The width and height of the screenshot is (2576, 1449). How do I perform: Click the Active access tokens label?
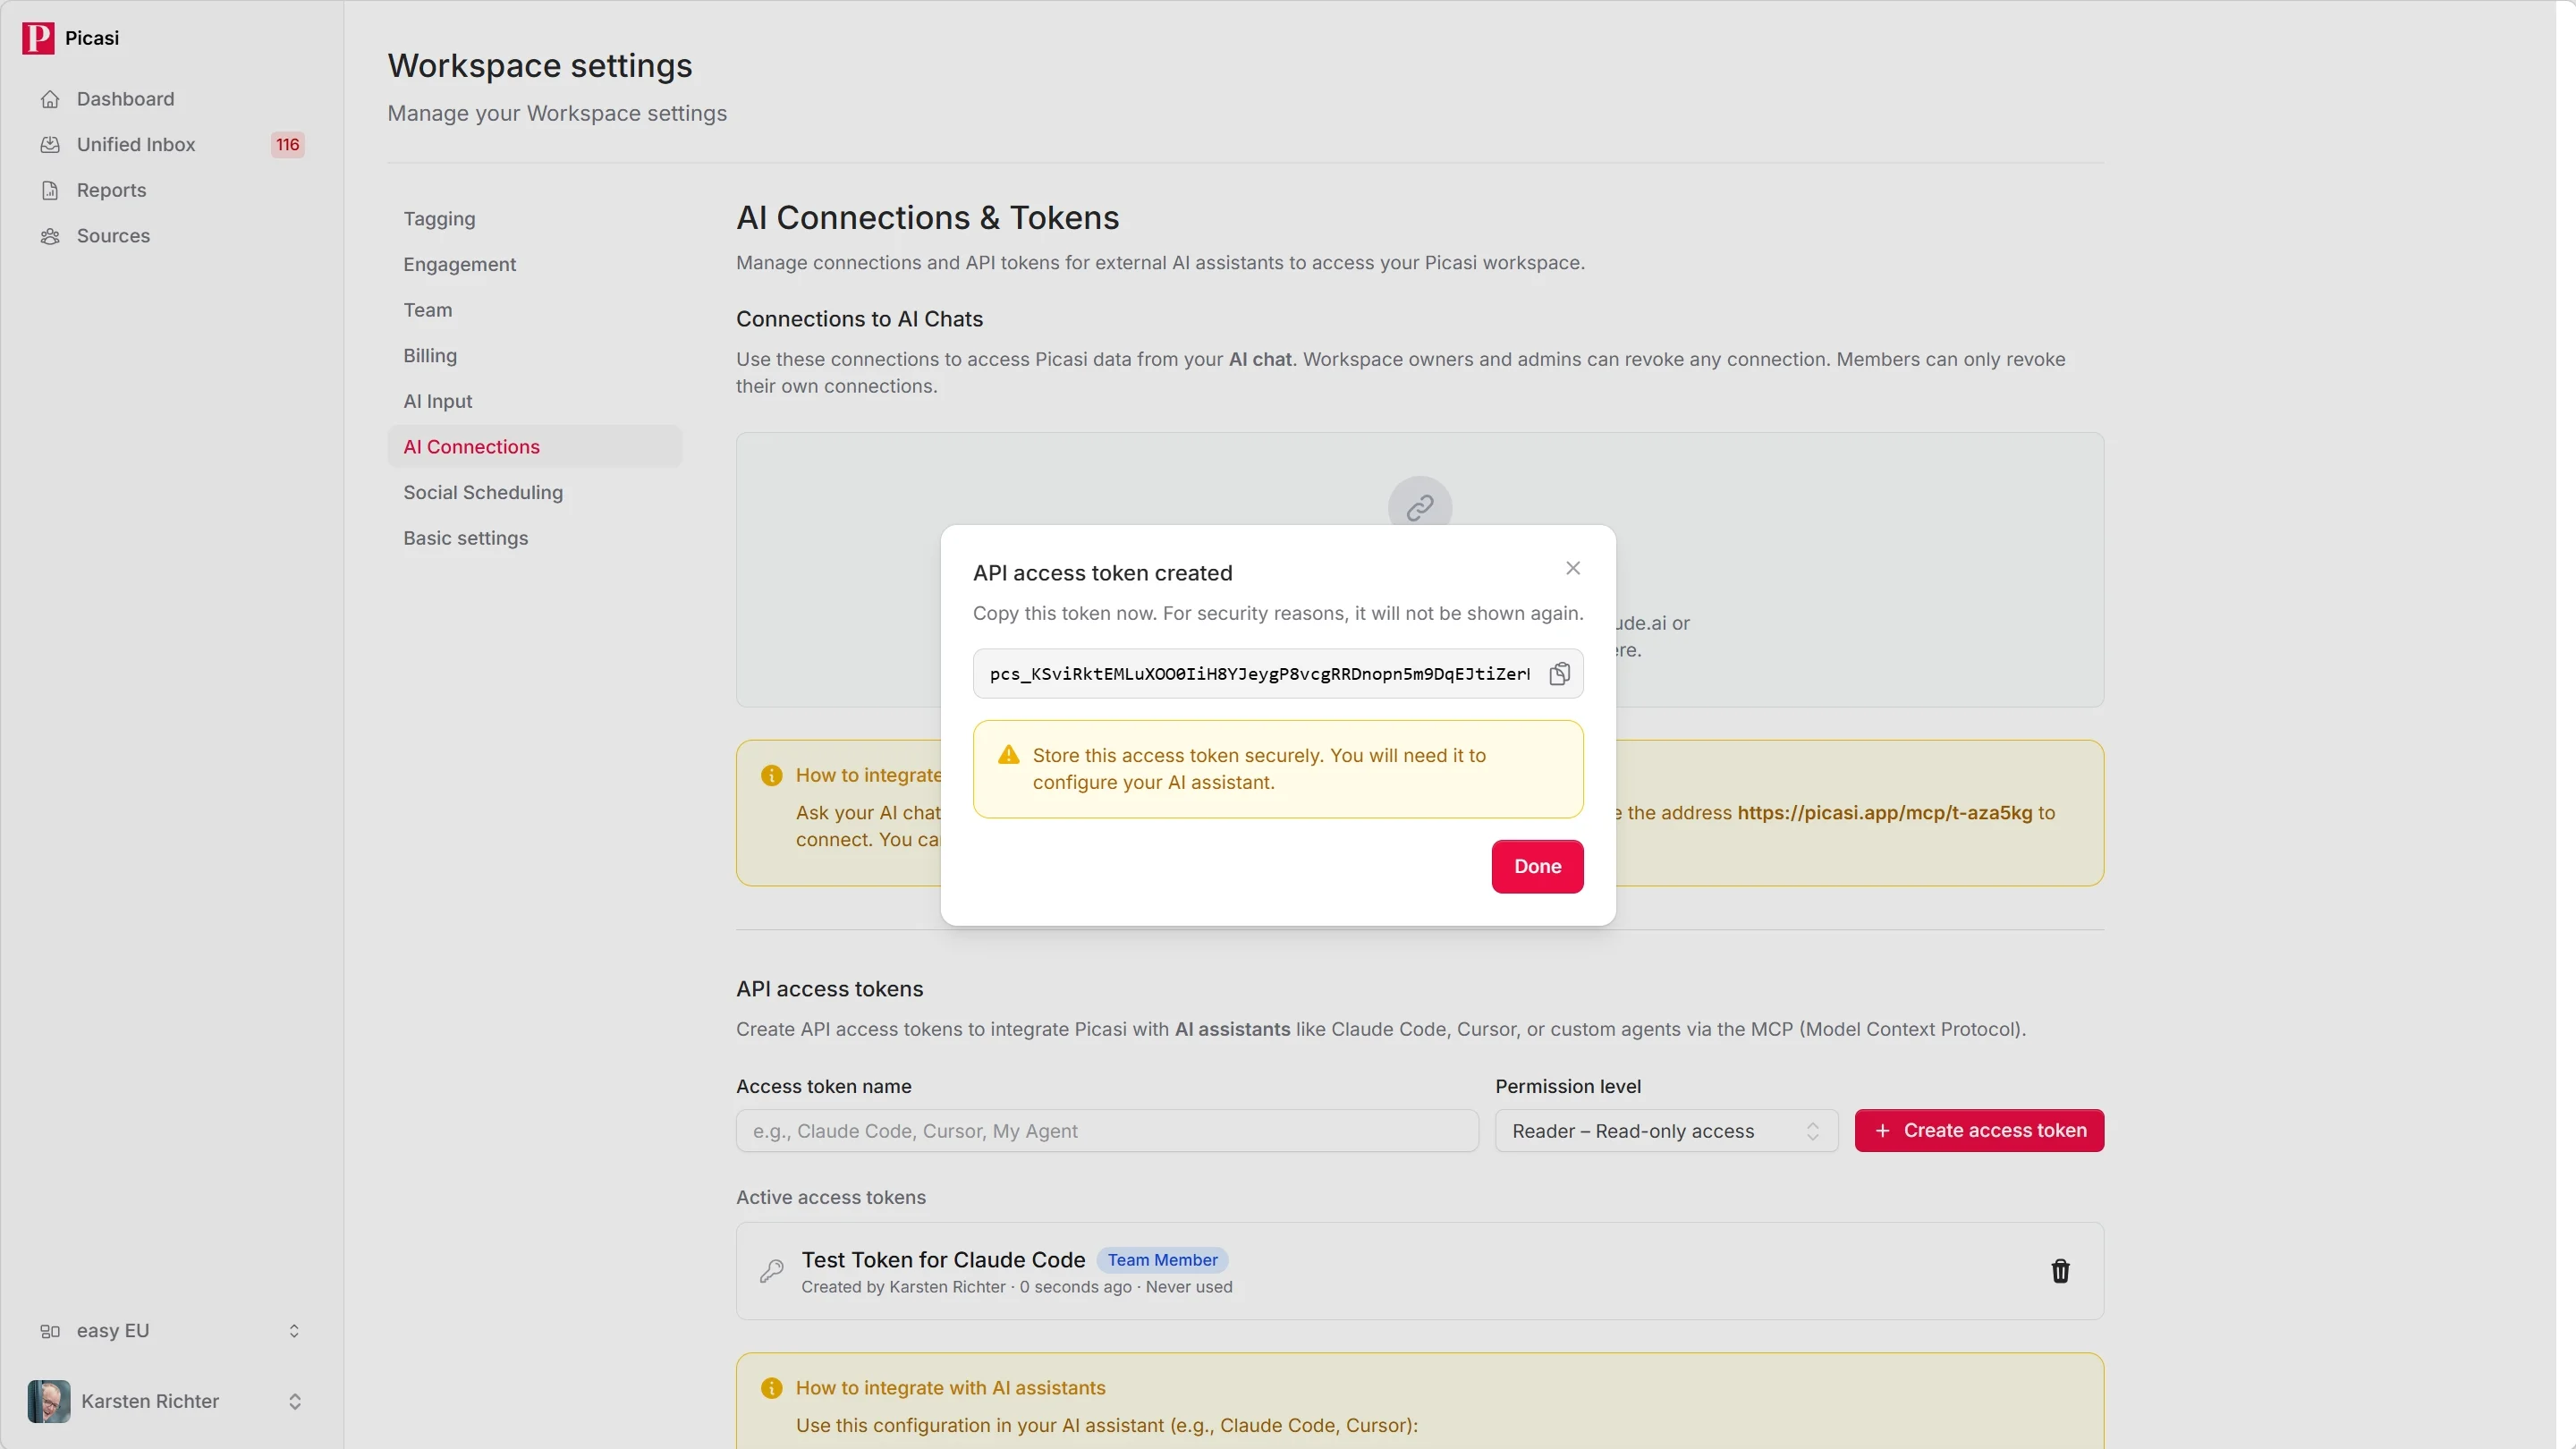(830, 1197)
